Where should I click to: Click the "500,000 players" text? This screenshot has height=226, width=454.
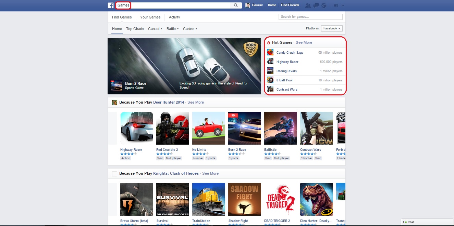(331, 62)
